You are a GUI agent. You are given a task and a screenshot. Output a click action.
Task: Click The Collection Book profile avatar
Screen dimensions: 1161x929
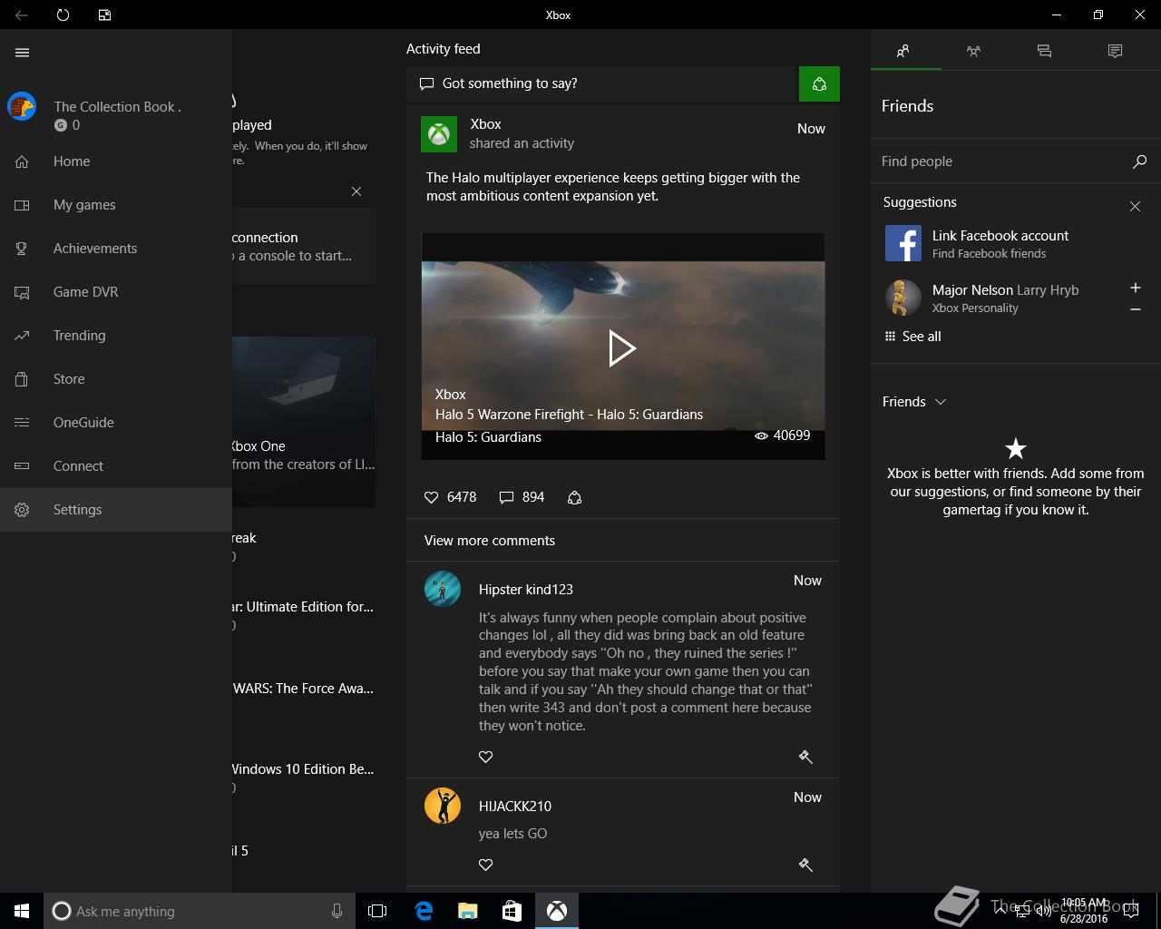(22, 106)
